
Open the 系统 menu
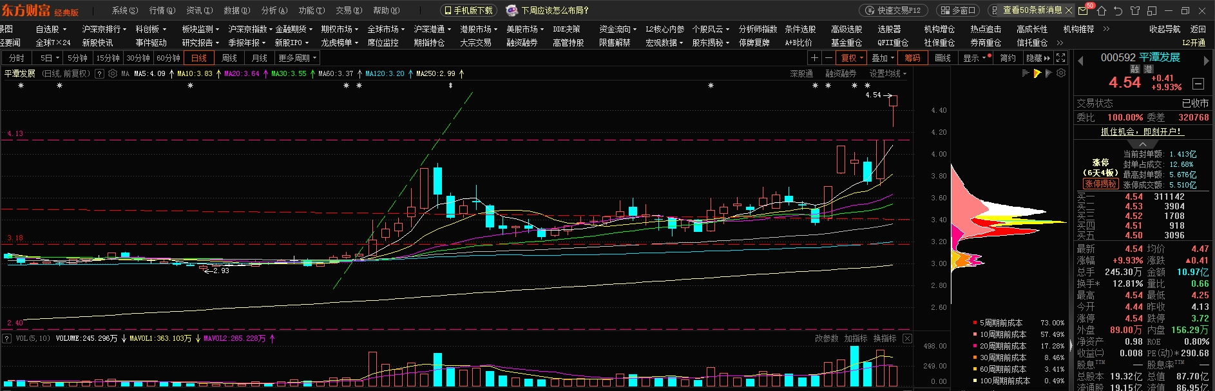[x=124, y=10]
